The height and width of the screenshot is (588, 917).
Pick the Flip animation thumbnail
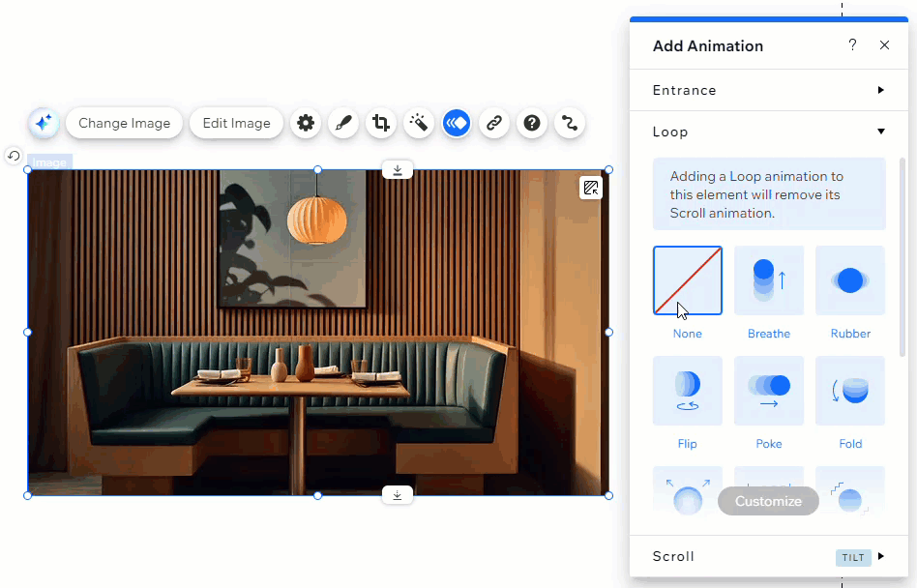tap(687, 391)
